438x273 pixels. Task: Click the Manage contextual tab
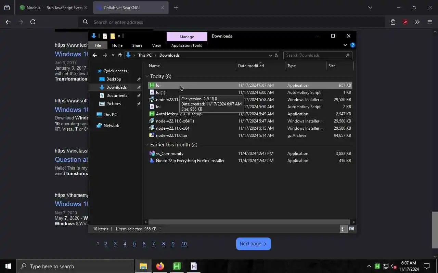point(187,37)
